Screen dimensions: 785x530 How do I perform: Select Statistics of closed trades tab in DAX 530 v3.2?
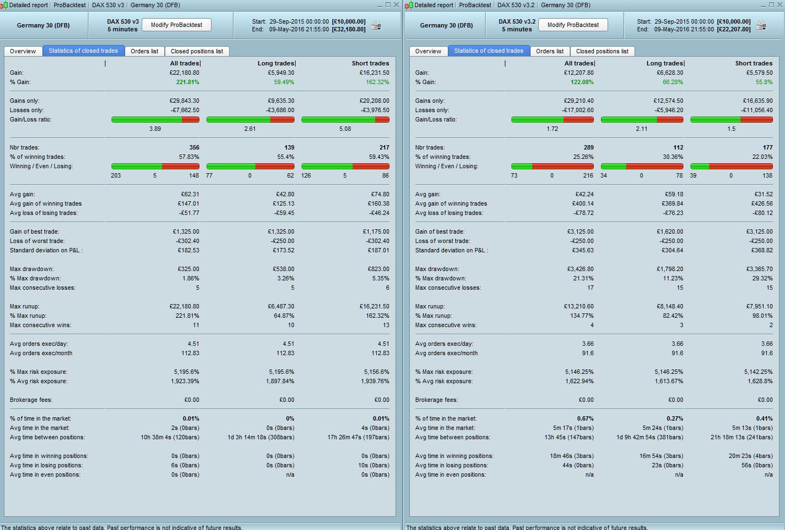(x=489, y=51)
